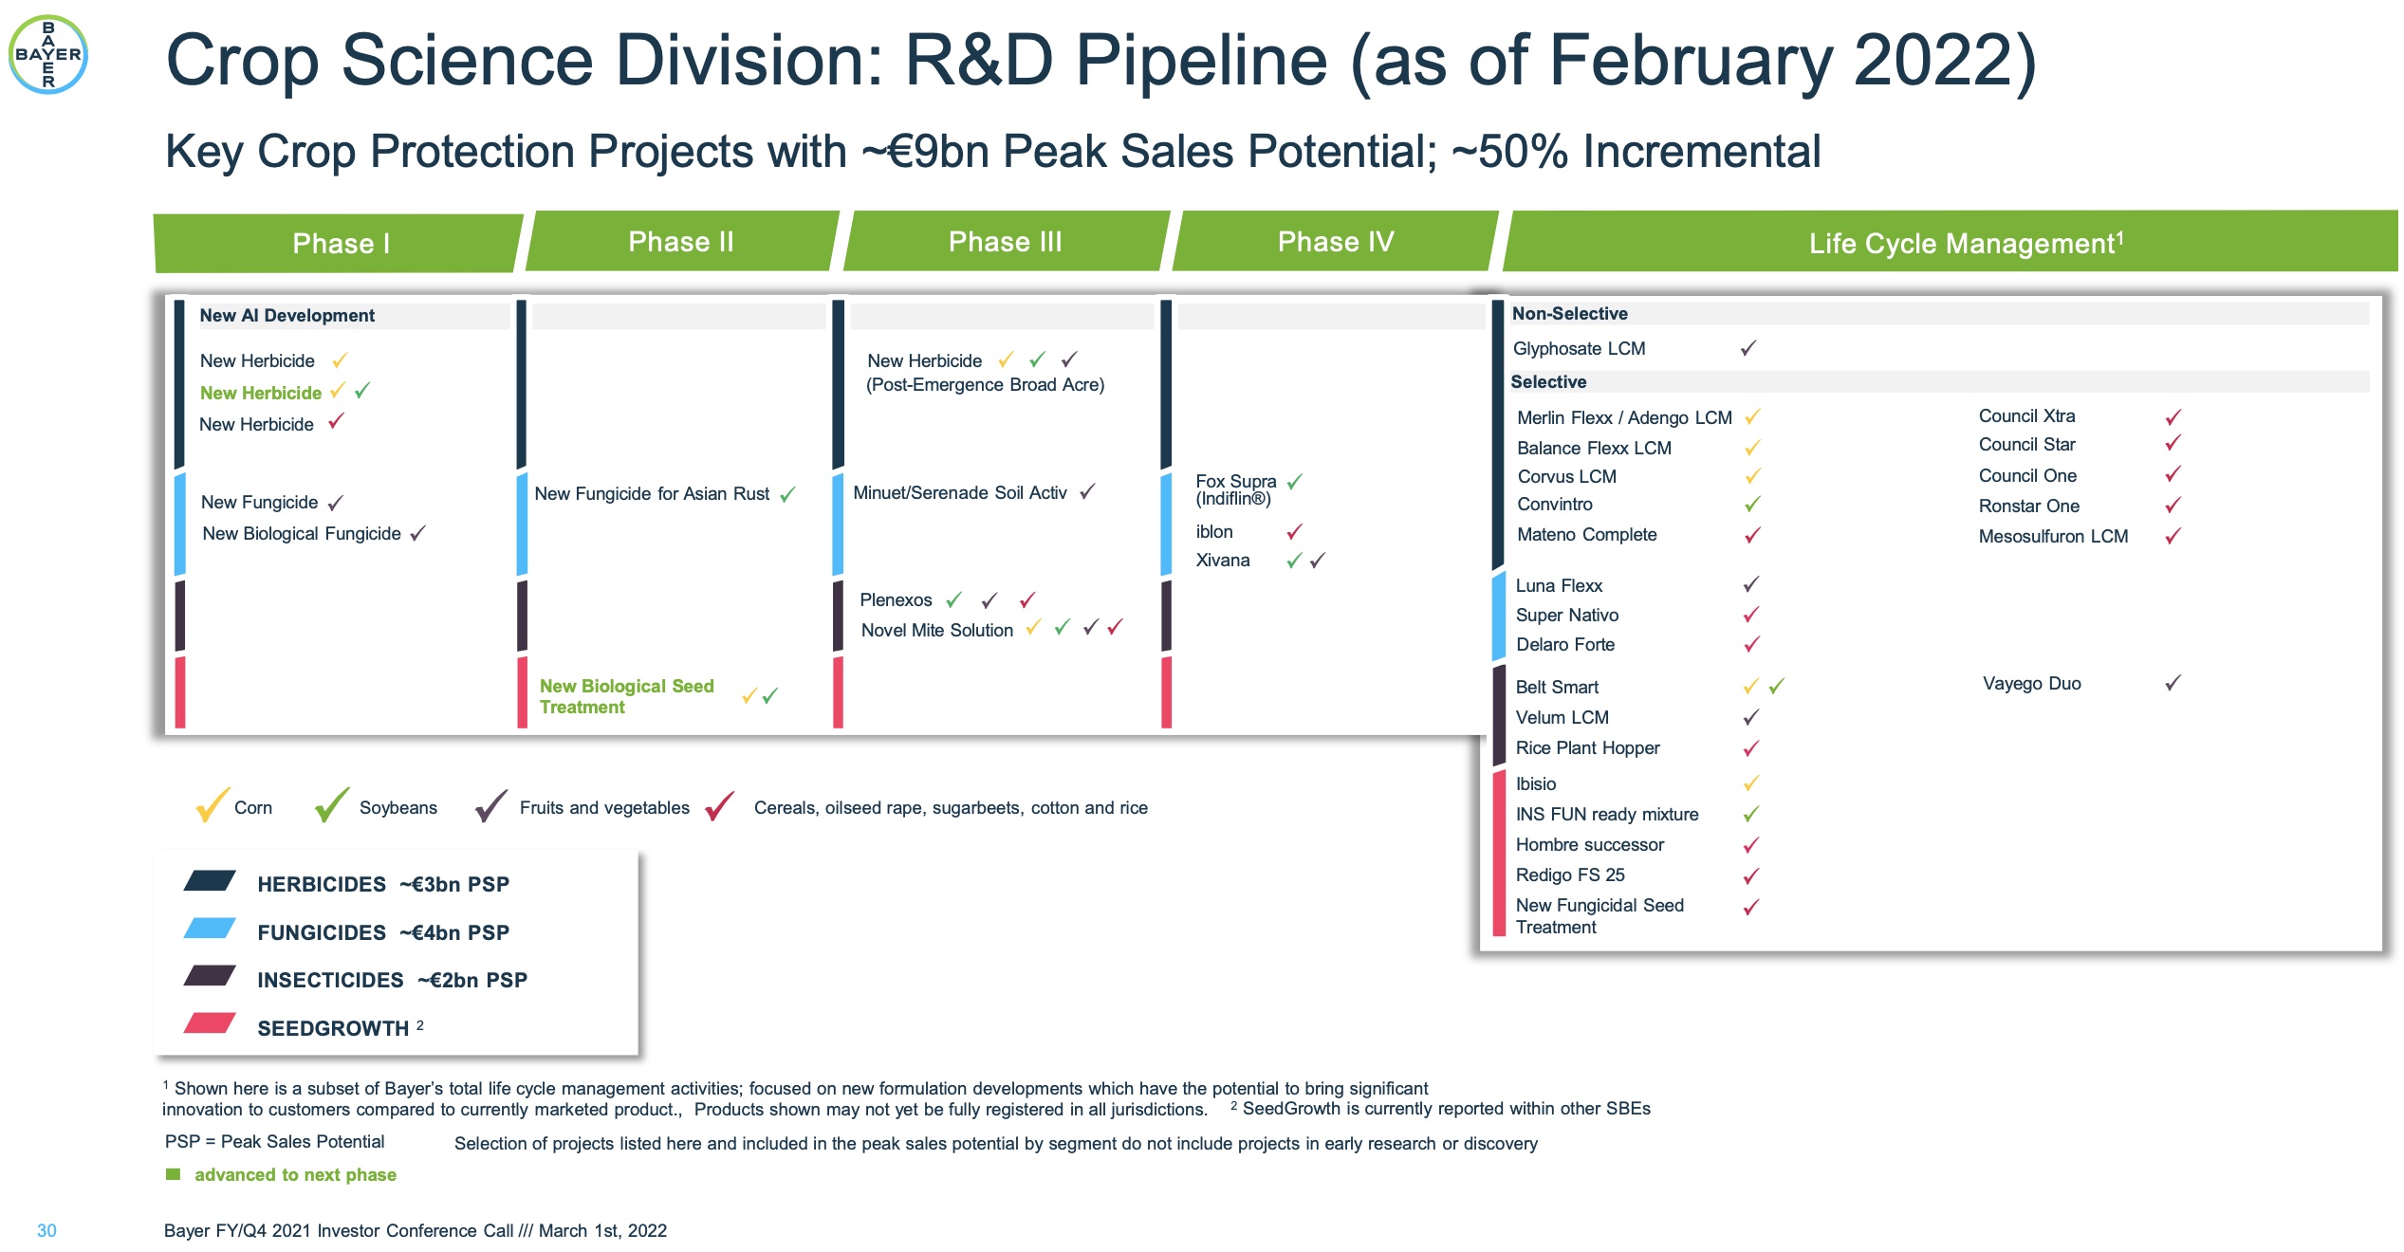Click the New Biological Seed Treatment text

626,696
